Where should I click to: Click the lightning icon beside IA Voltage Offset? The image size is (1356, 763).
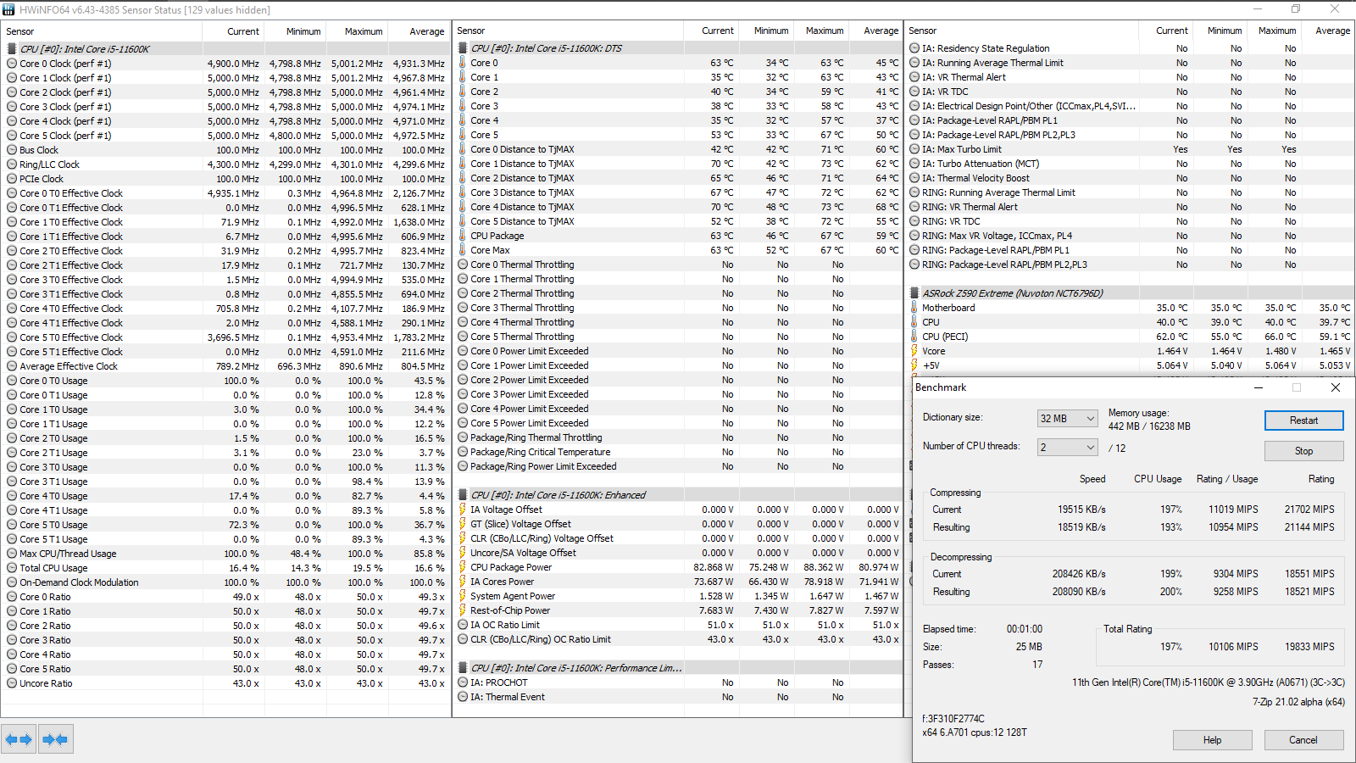463,510
